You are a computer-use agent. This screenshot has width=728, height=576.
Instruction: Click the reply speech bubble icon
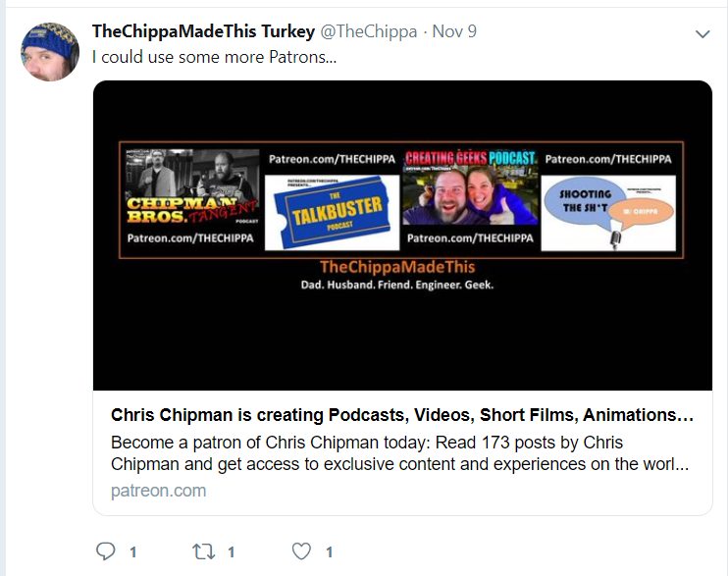tap(105, 551)
